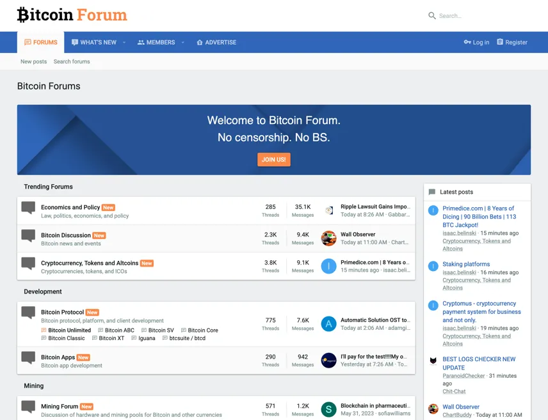Open the Mining category heading
Viewport: 548px width, 420px height.
[34, 385]
